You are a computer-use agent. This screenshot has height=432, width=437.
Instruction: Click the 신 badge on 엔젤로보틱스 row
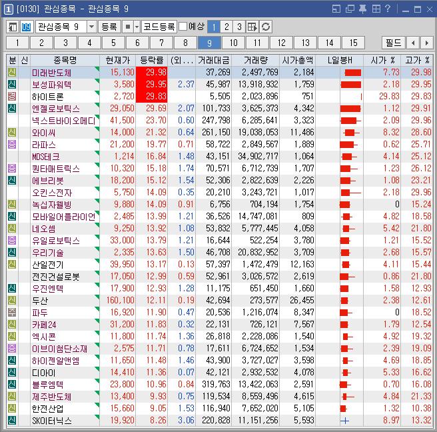click(x=12, y=108)
